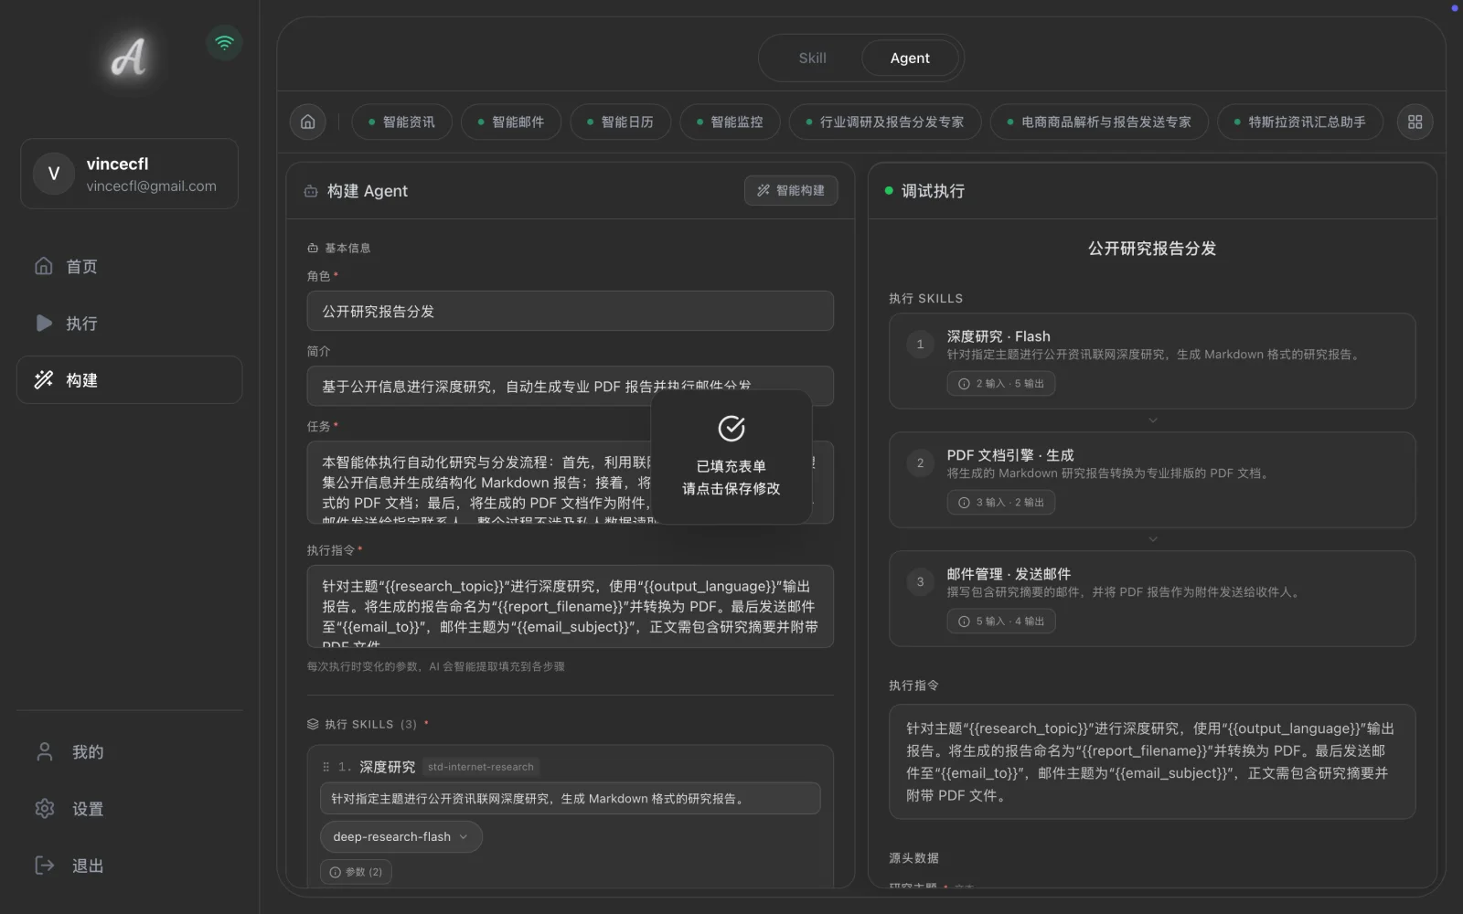Viewport: 1463px width, 914px height.
Task: Go to 首页 in the sidebar
Action: point(129,266)
